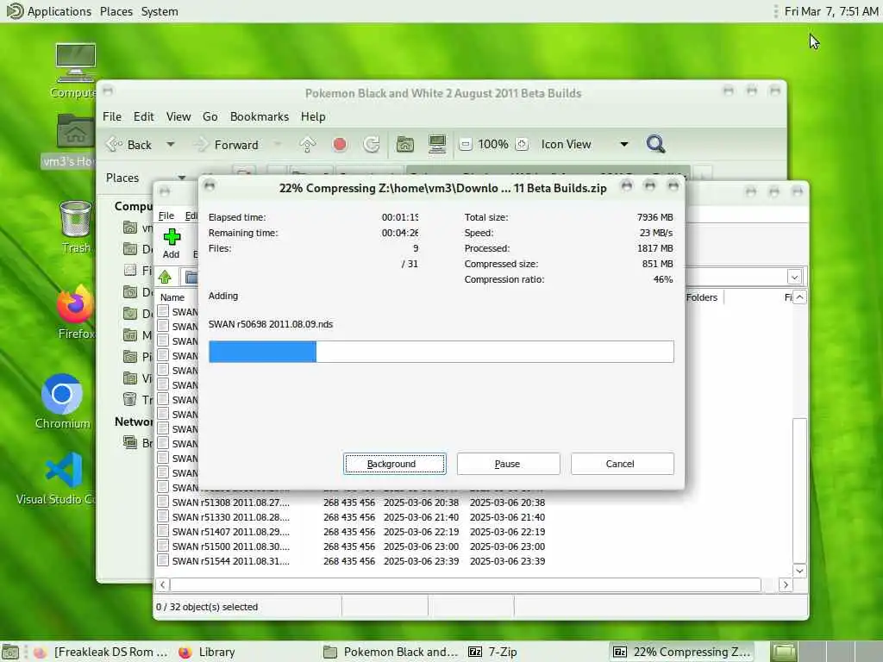Switch to Freakleak DS Rom taskbar item
Viewport: 883px width, 662px height.
[102, 652]
